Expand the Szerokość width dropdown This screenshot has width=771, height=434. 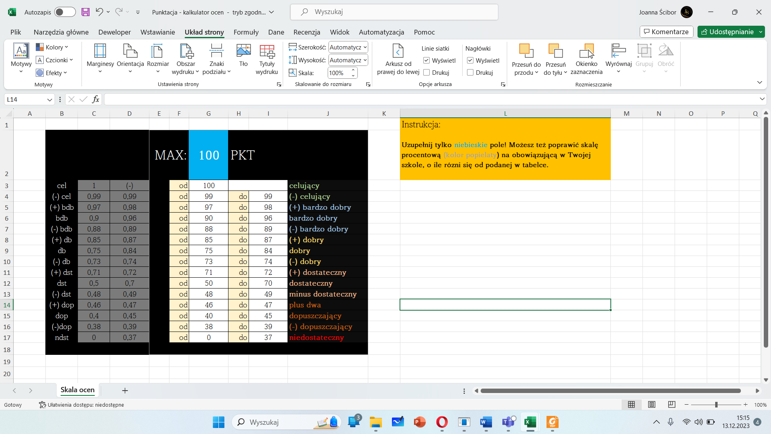coord(365,47)
